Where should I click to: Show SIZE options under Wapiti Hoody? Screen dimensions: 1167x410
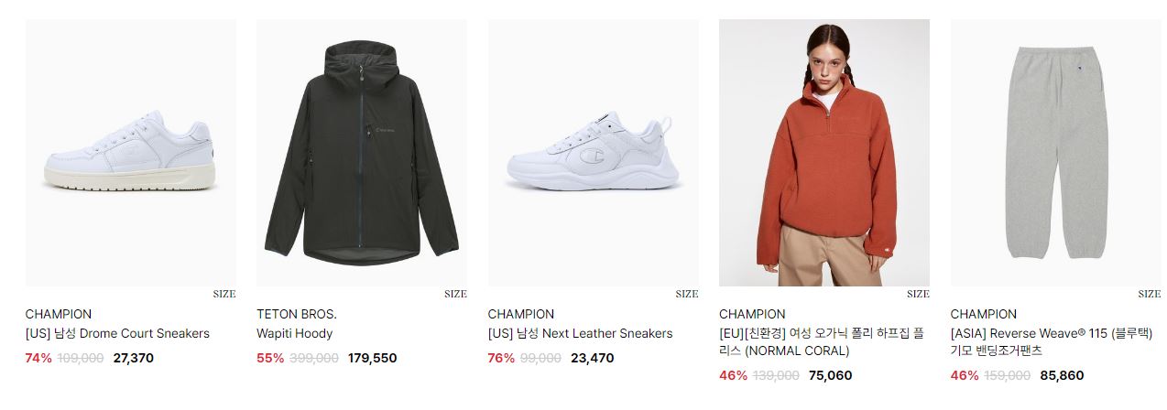(x=455, y=294)
